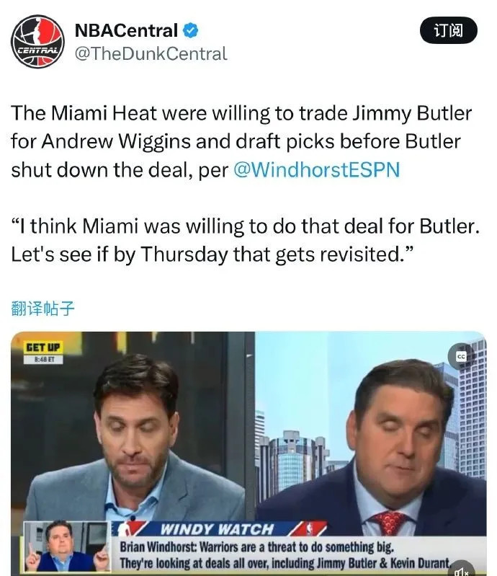
Task: Click the Miami Heat trade tweet paragraph
Action: (241, 141)
